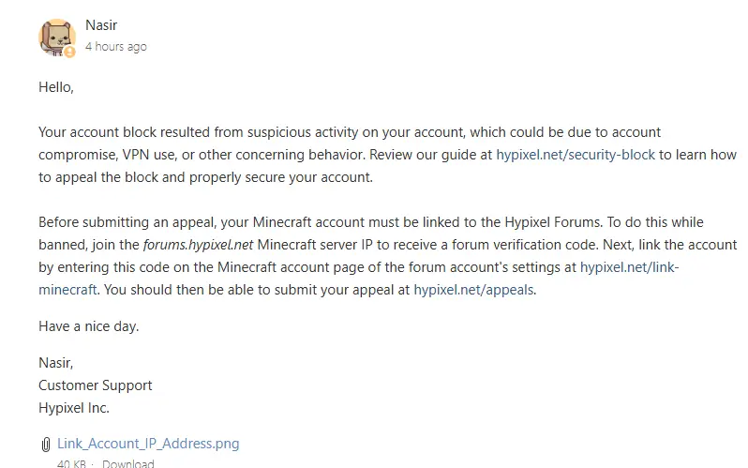Click Nasir's bear avatar picture
This screenshot has width=748, height=468.
tap(57, 38)
